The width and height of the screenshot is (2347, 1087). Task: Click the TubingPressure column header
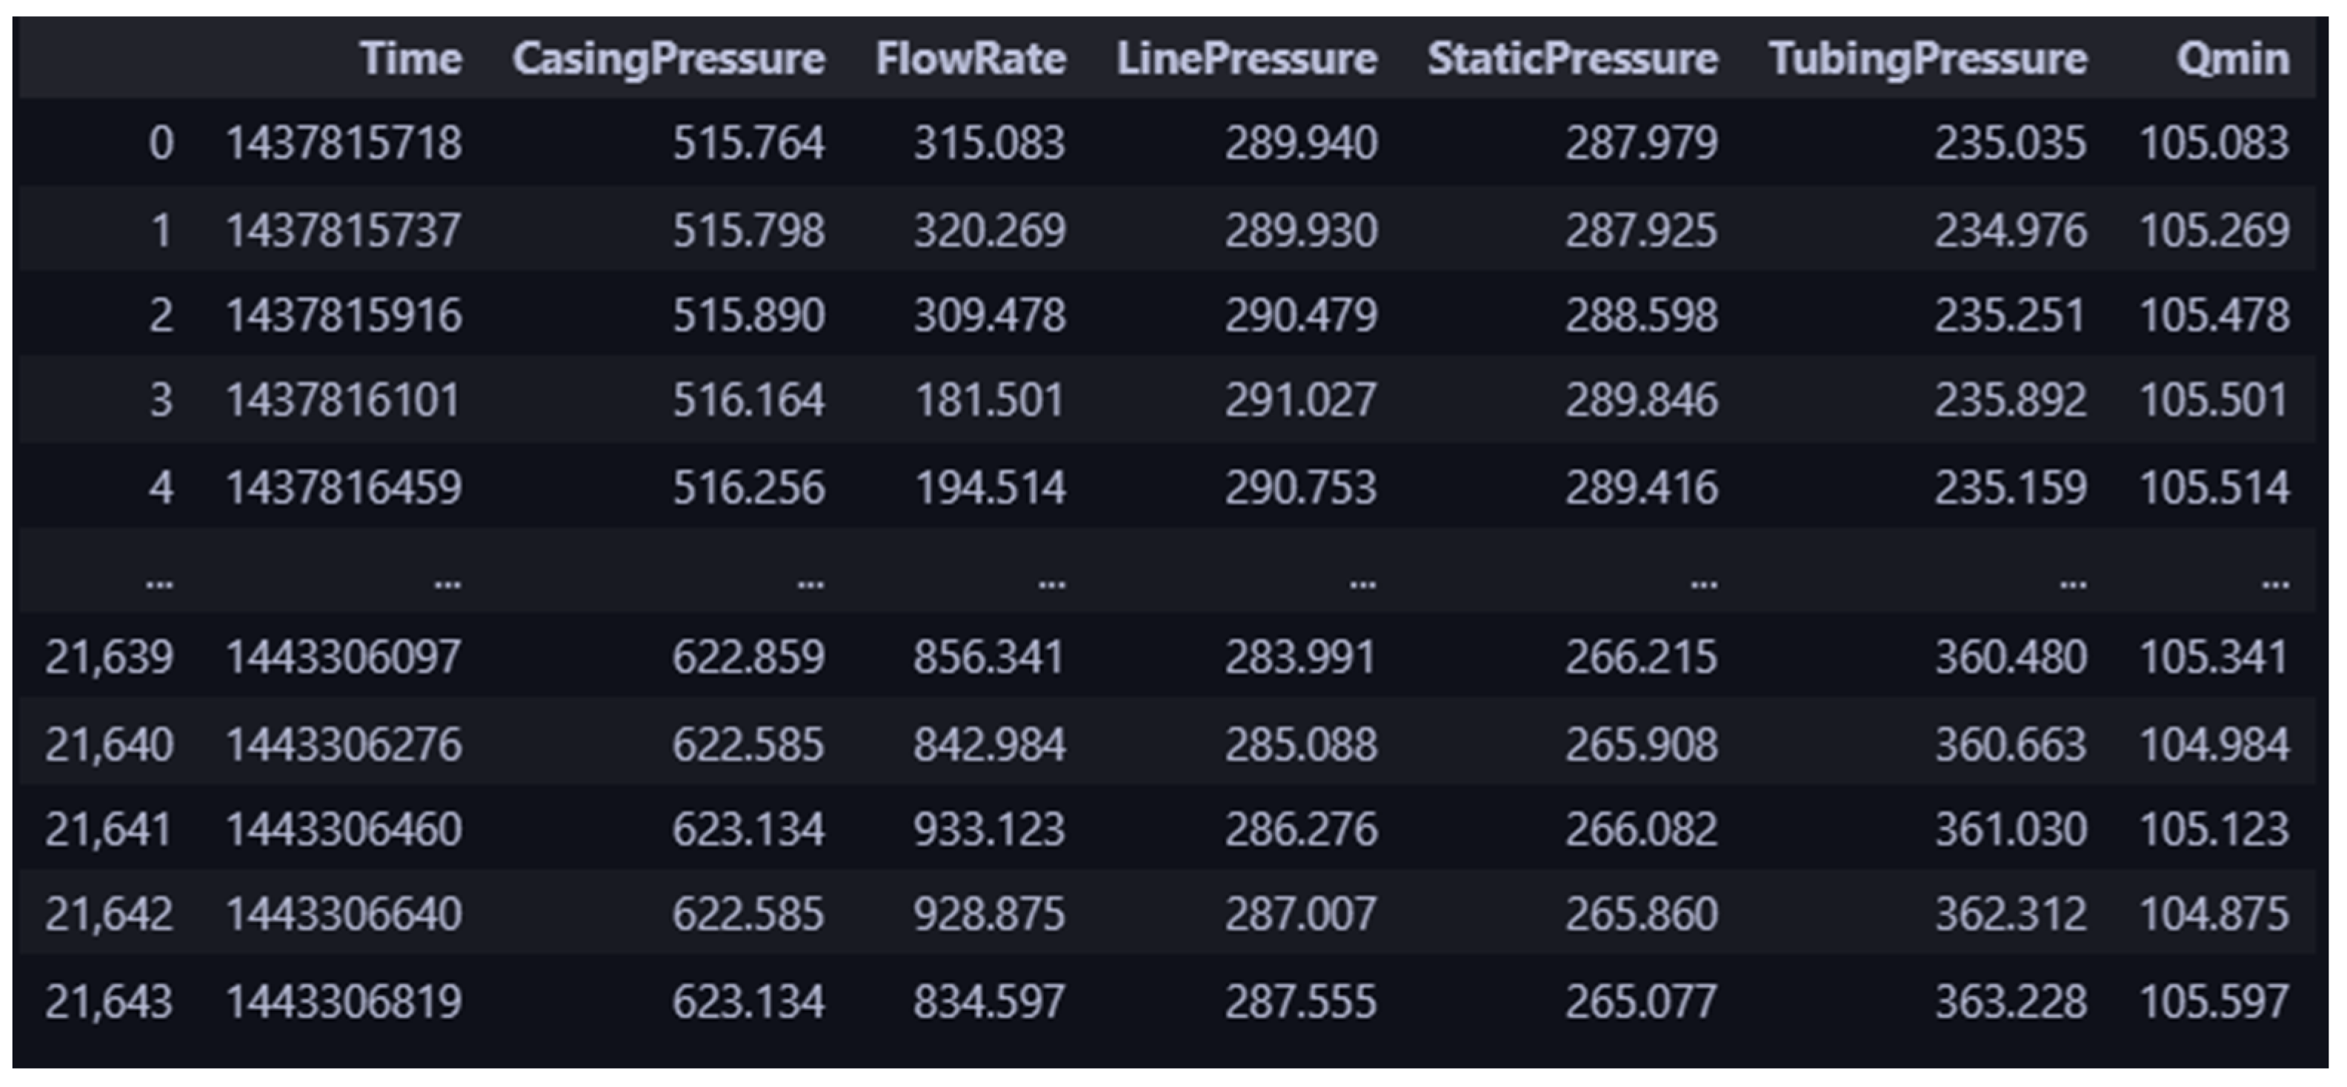coord(1928,59)
